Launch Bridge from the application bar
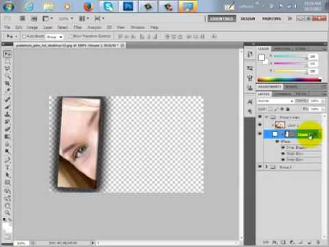 click(22, 19)
